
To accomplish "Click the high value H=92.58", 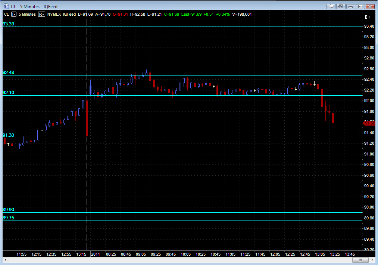I will click(x=138, y=14).
